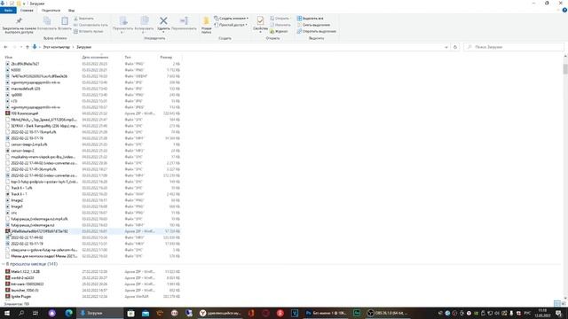Switch to Главная ribbon tab

pos(27,10)
